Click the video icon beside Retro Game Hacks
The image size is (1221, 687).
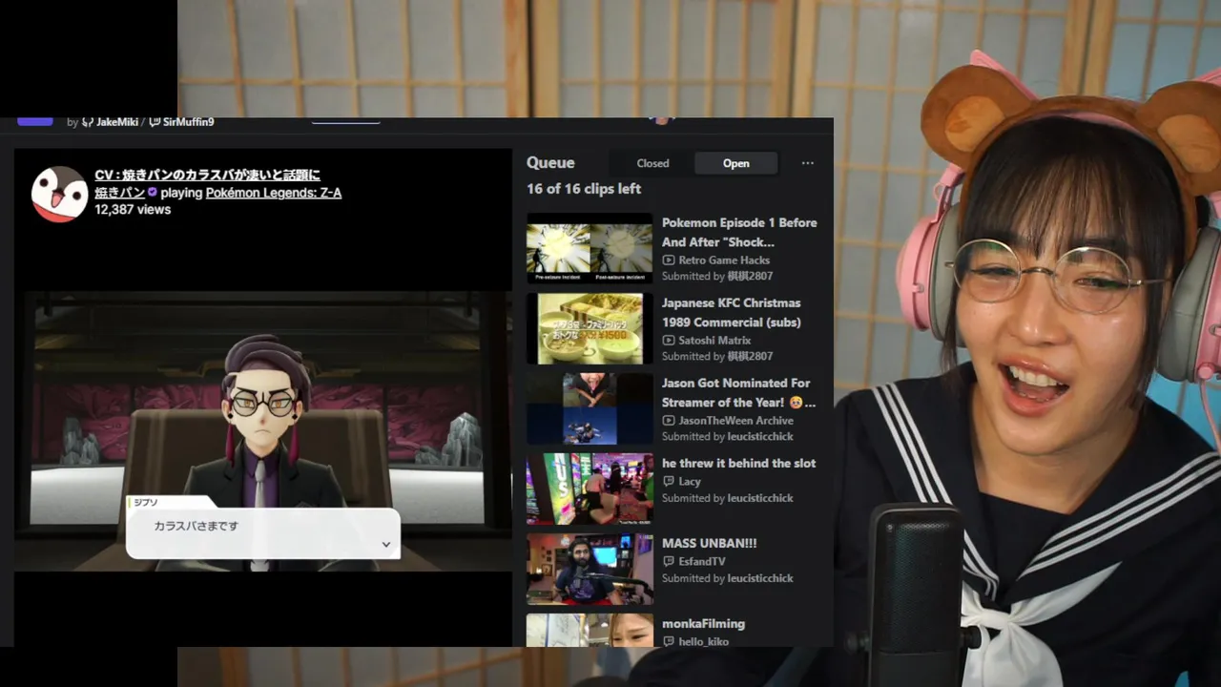coord(669,260)
